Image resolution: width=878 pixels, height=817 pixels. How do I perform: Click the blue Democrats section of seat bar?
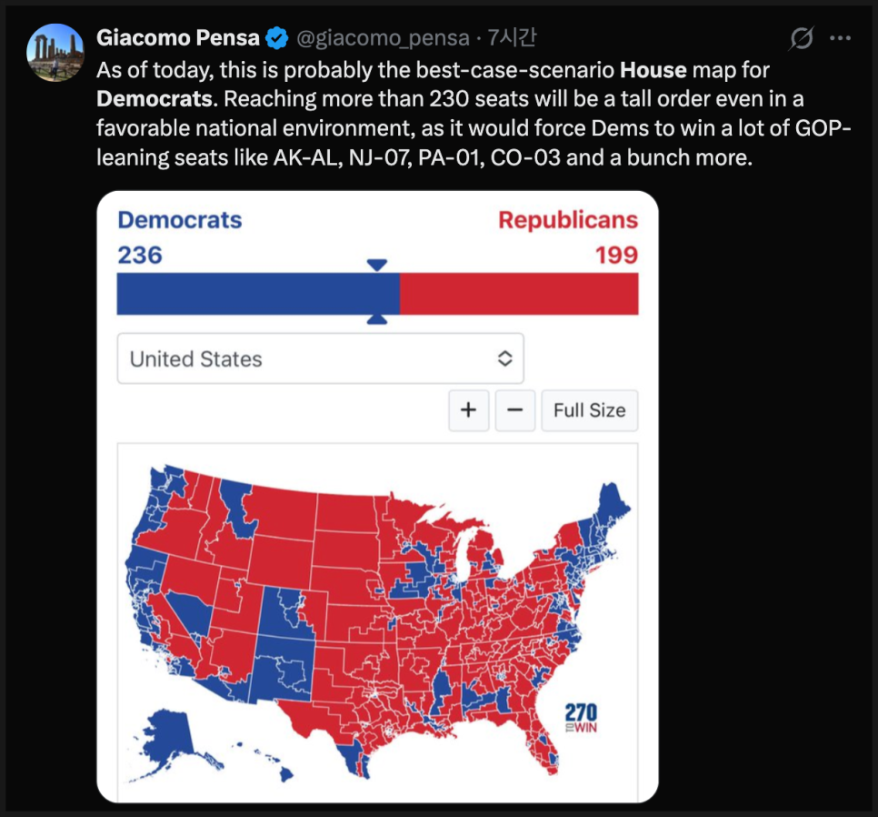[x=258, y=293]
